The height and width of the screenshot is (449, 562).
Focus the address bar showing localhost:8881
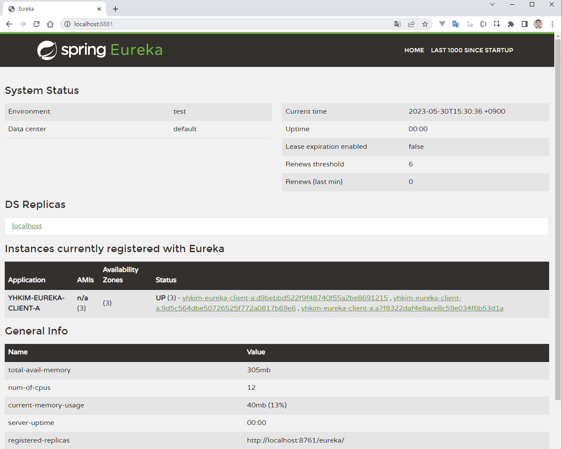[x=232, y=24]
